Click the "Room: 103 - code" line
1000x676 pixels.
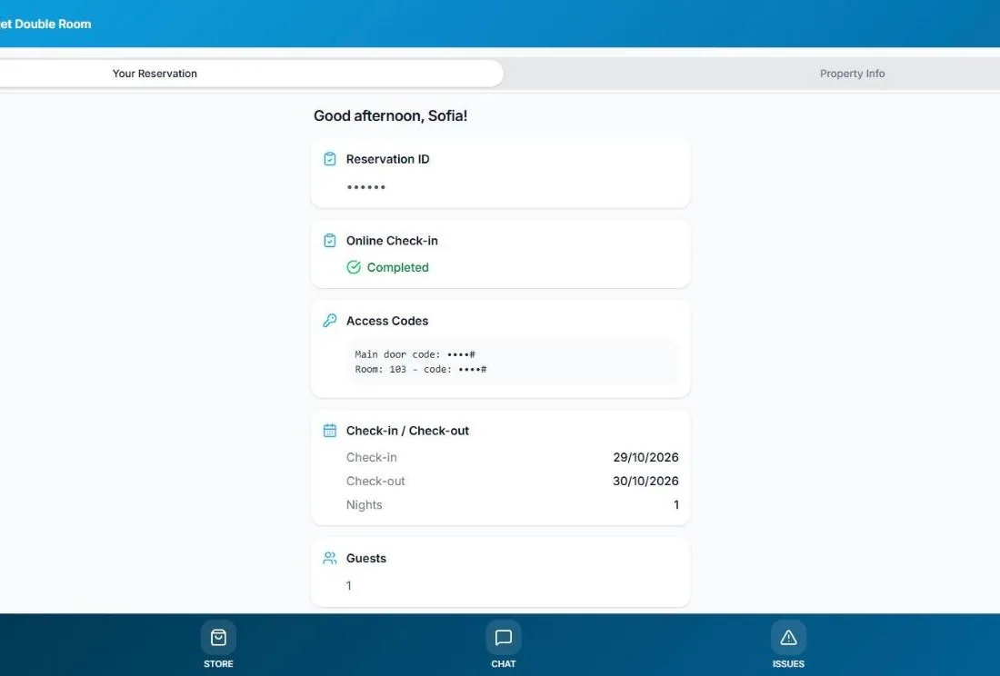click(421, 369)
